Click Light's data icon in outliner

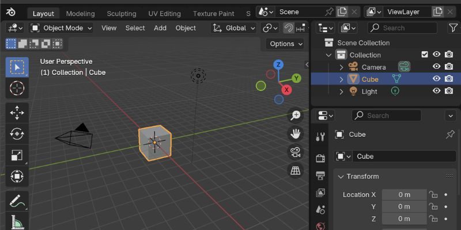coord(395,91)
